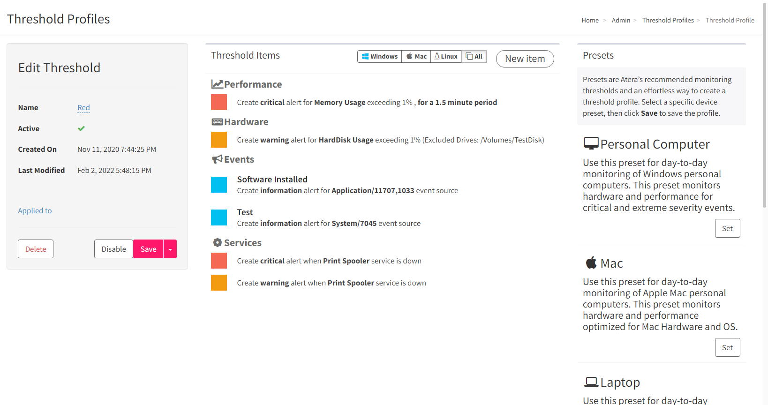Select the red Print Spooler critical swatch
768x405 pixels.
(x=219, y=261)
